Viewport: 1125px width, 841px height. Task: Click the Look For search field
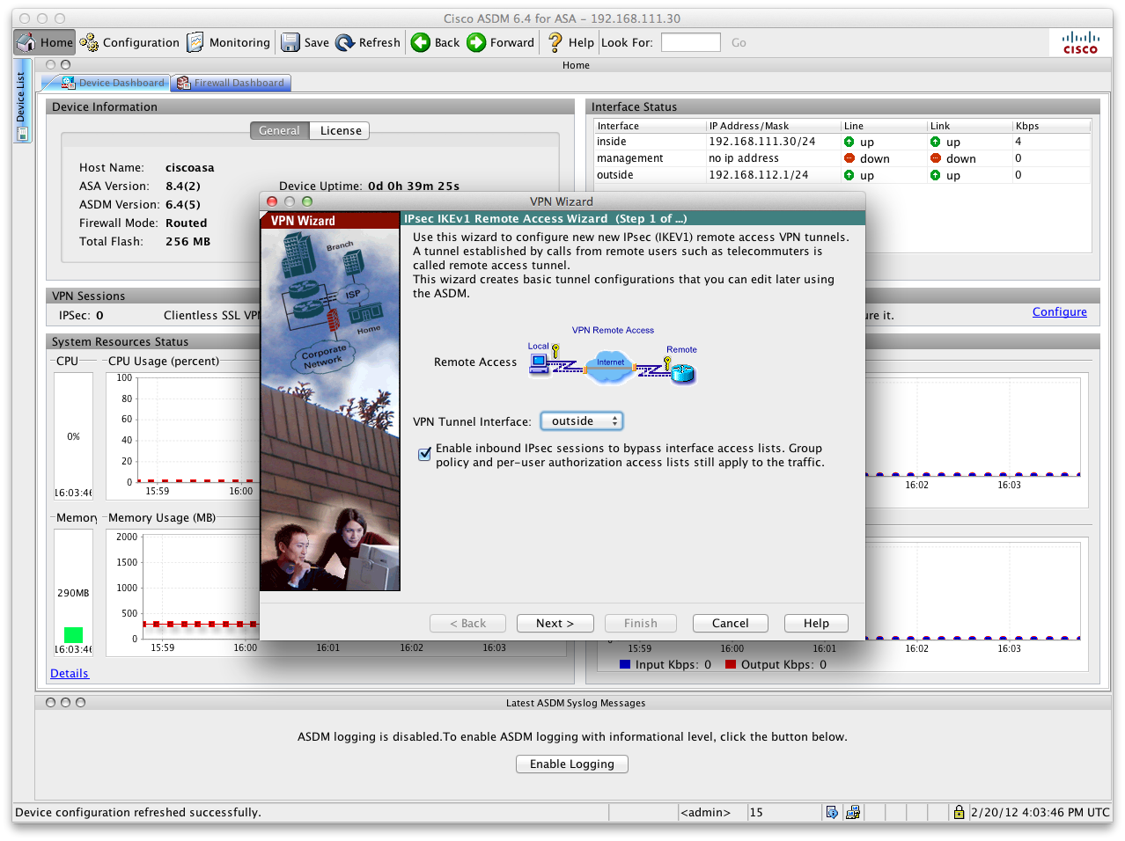[690, 42]
